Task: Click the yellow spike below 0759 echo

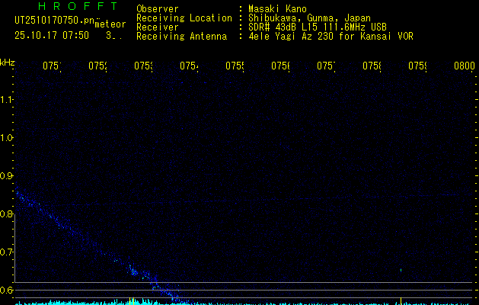Action: pos(401,300)
